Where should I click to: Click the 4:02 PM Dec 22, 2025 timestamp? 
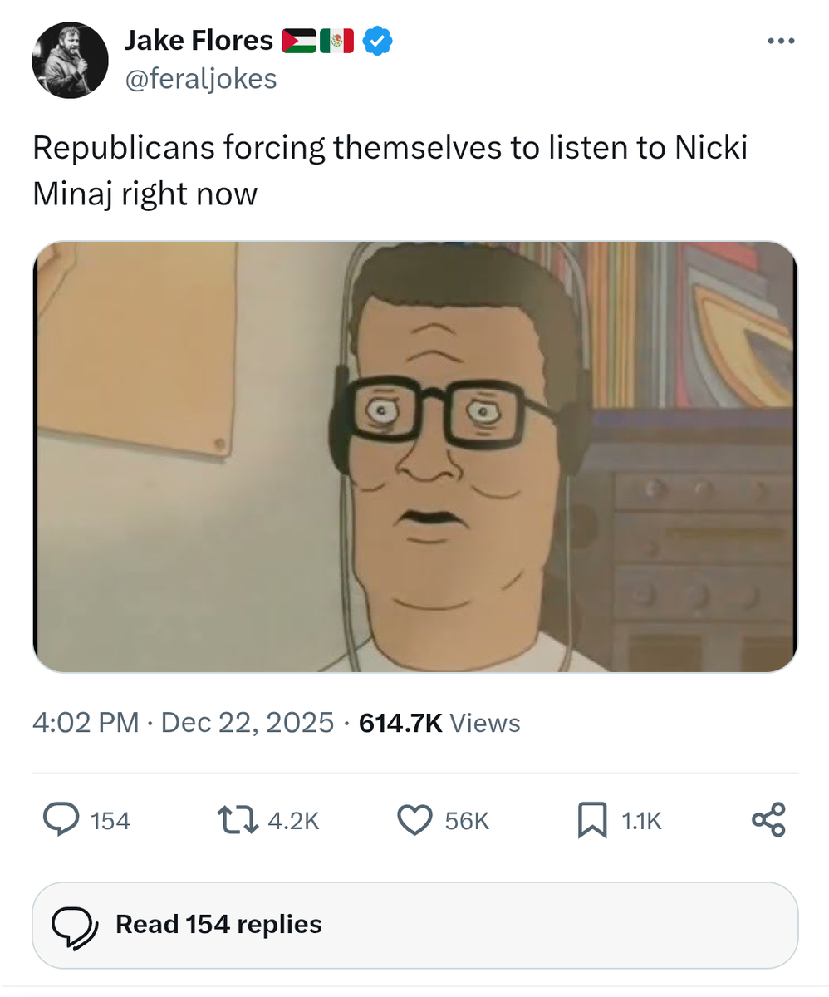tap(183, 723)
